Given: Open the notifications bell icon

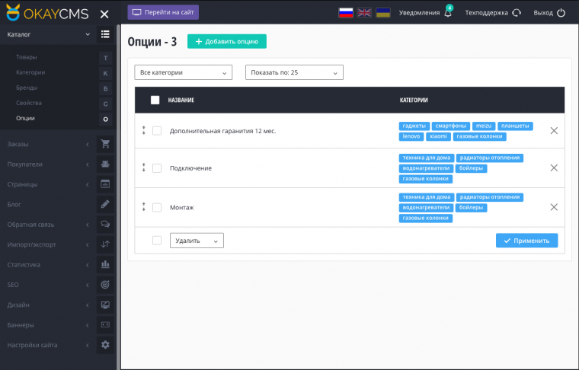Looking at the screenshot, I should [448, 13].
